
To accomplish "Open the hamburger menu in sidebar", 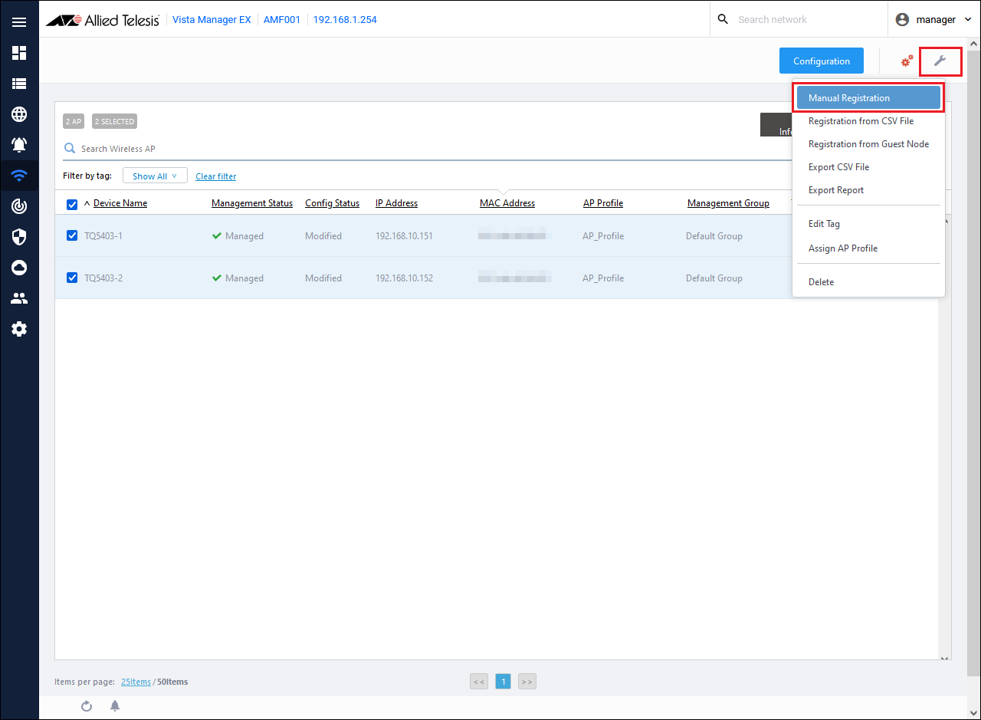I will click(19, 21).
